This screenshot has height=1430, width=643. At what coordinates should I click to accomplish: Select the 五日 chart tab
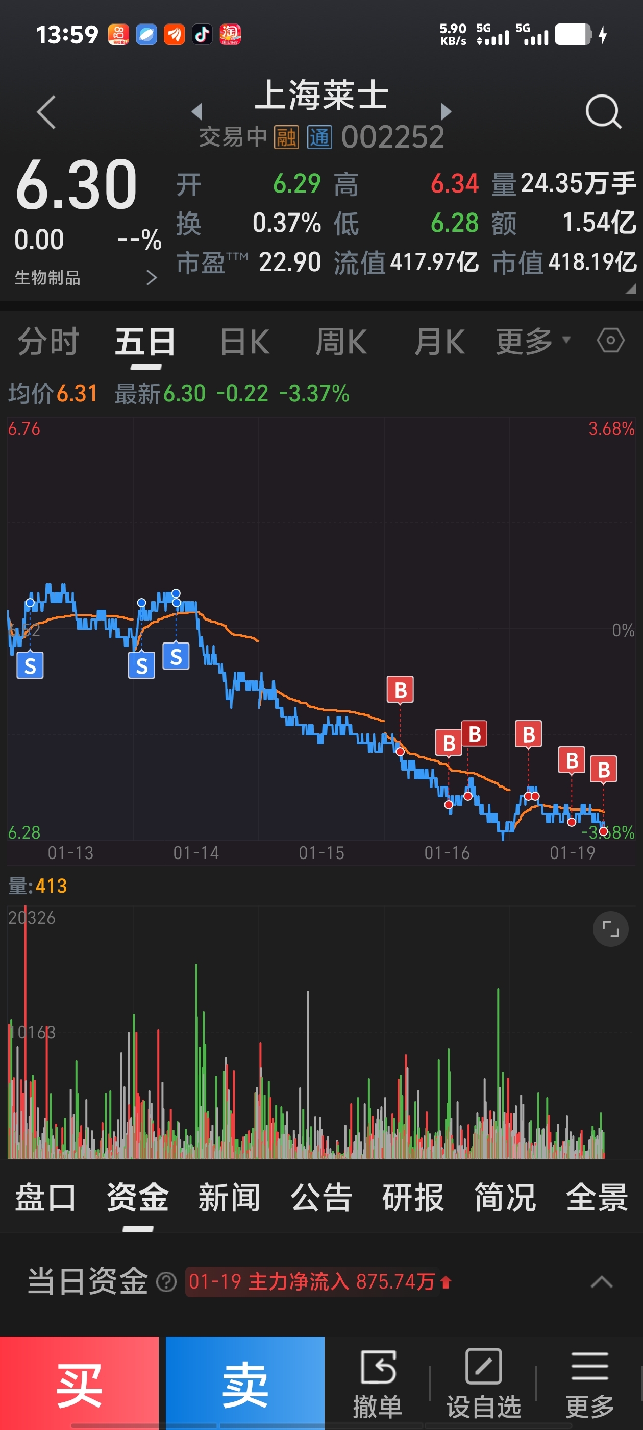point(145,341)
